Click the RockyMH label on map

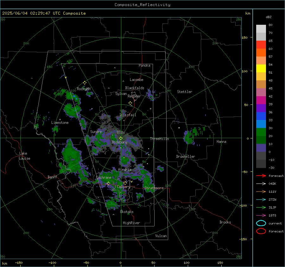point(84,89)
